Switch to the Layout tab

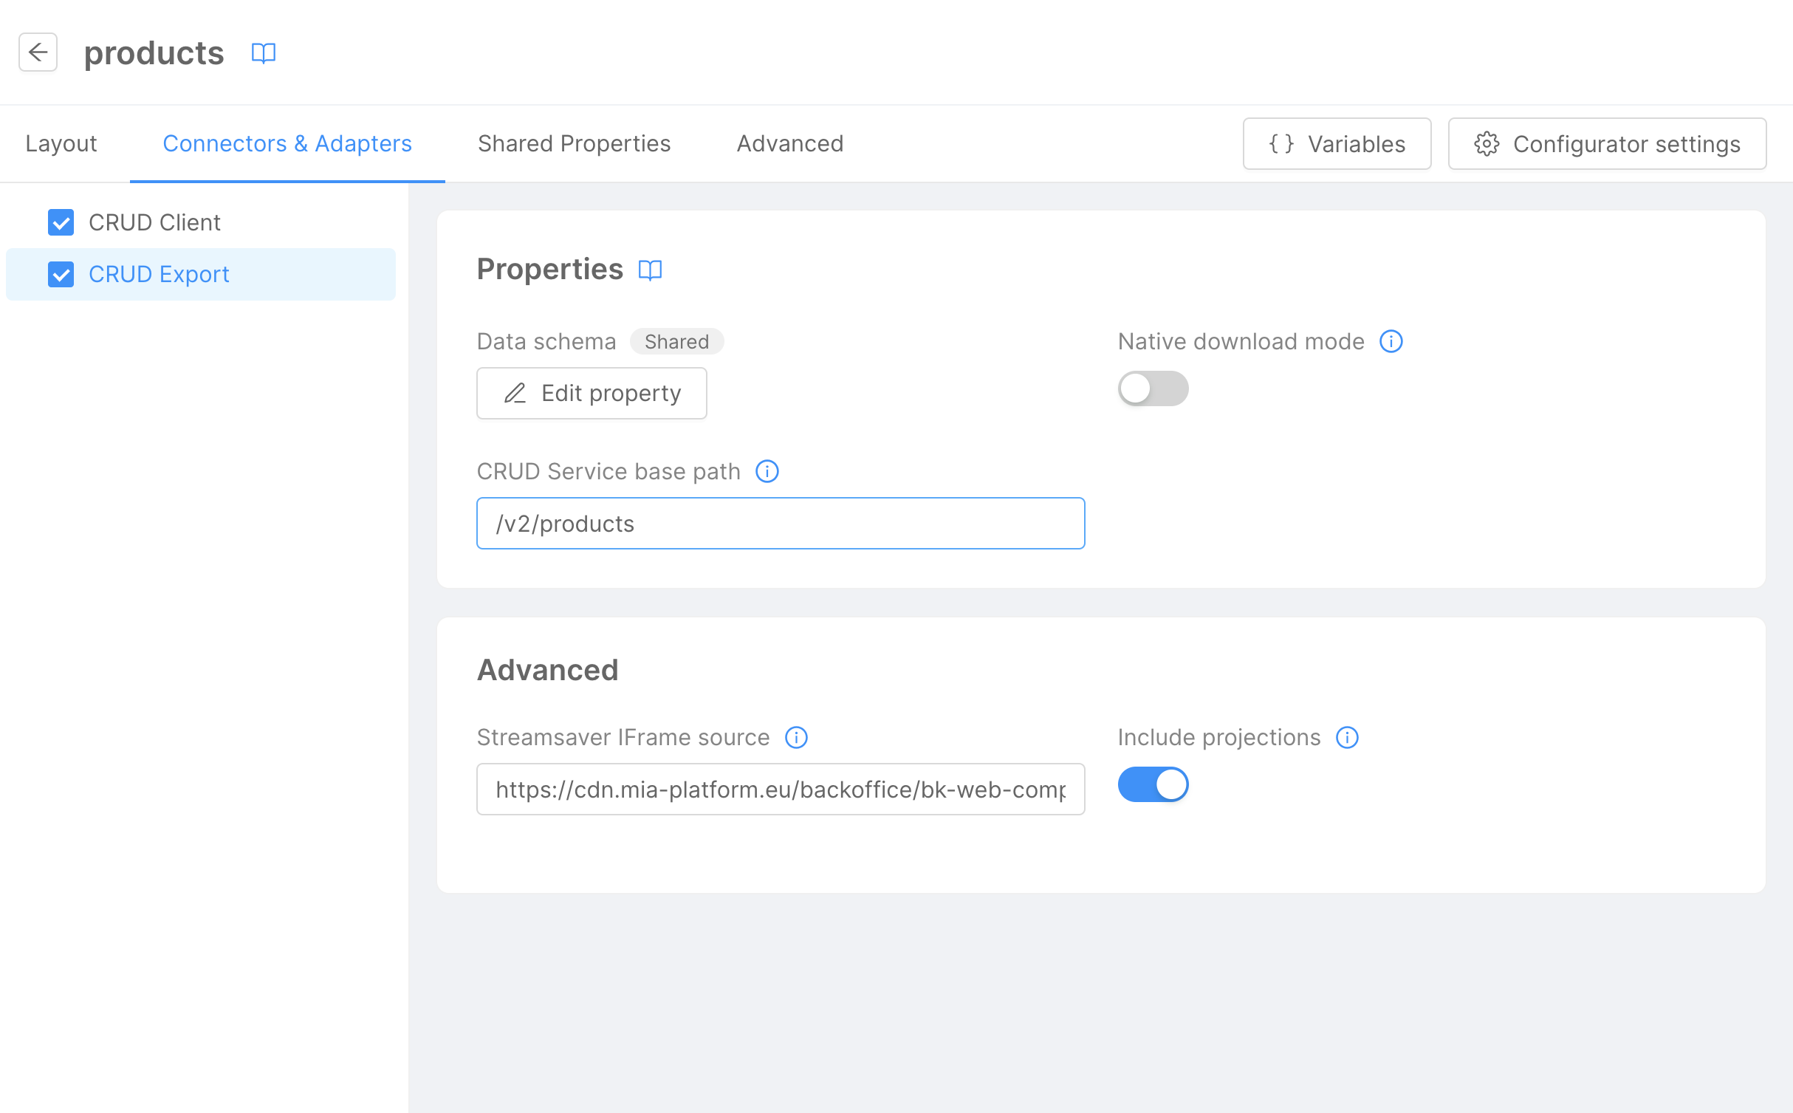pos(61,143)
